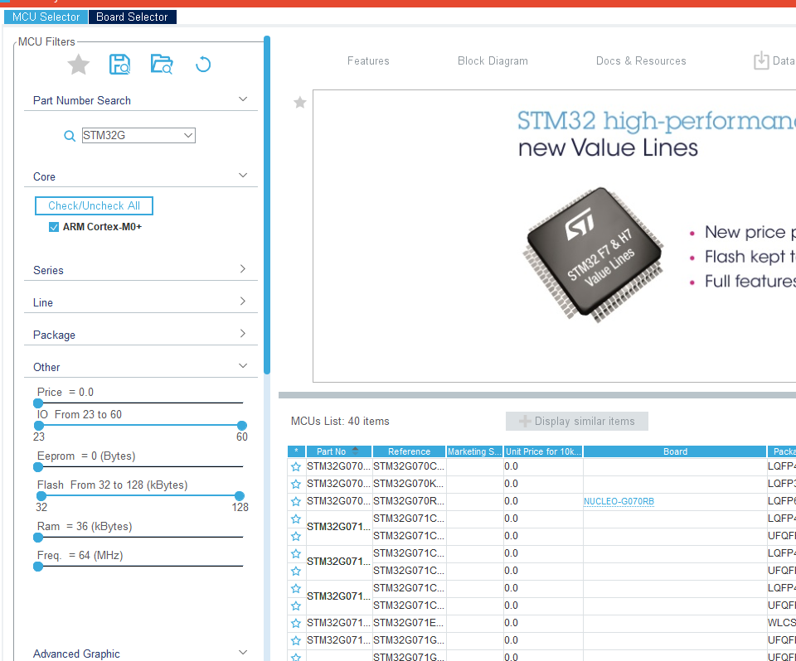The width and height of the screenshot is (796, 661).
Task: Expand the Line filter section
Action: coord(243,301)
